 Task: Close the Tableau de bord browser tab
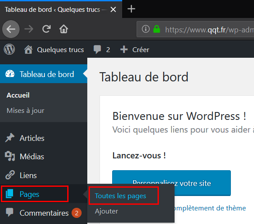[113, 10]
